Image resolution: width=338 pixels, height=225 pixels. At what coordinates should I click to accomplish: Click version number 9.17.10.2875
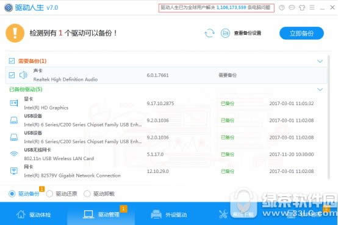pyautogui.click(x=160, y=103)
